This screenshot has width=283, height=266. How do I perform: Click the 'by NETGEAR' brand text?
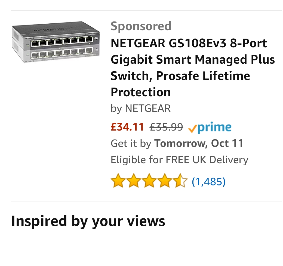(x=140, y=108)
